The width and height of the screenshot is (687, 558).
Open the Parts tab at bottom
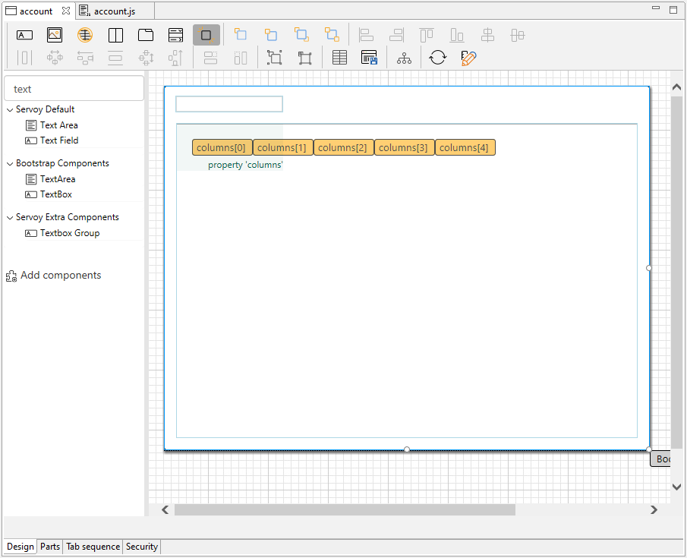(x=50, y=547)
